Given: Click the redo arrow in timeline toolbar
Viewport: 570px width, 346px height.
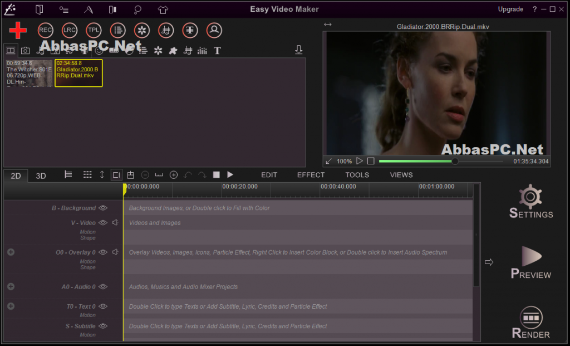Looking at the screenshot, I should click(x=202, y=175).
